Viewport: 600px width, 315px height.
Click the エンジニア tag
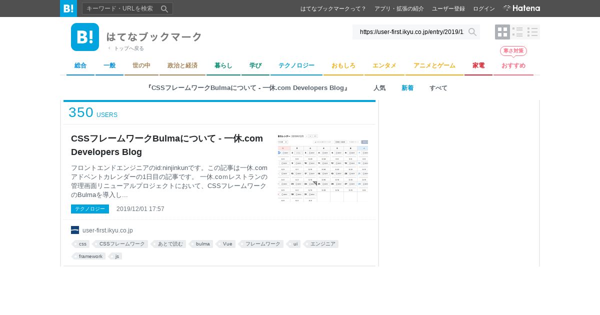tap(321, 244)
